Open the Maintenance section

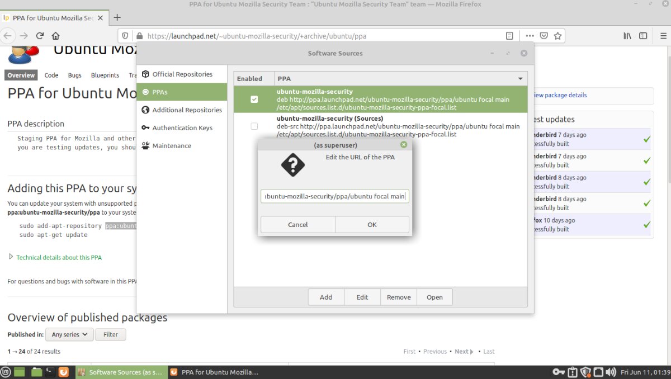pos(170,145)
